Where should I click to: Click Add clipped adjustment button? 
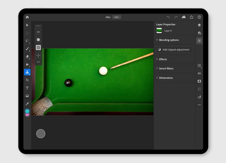tap(175, 50)
